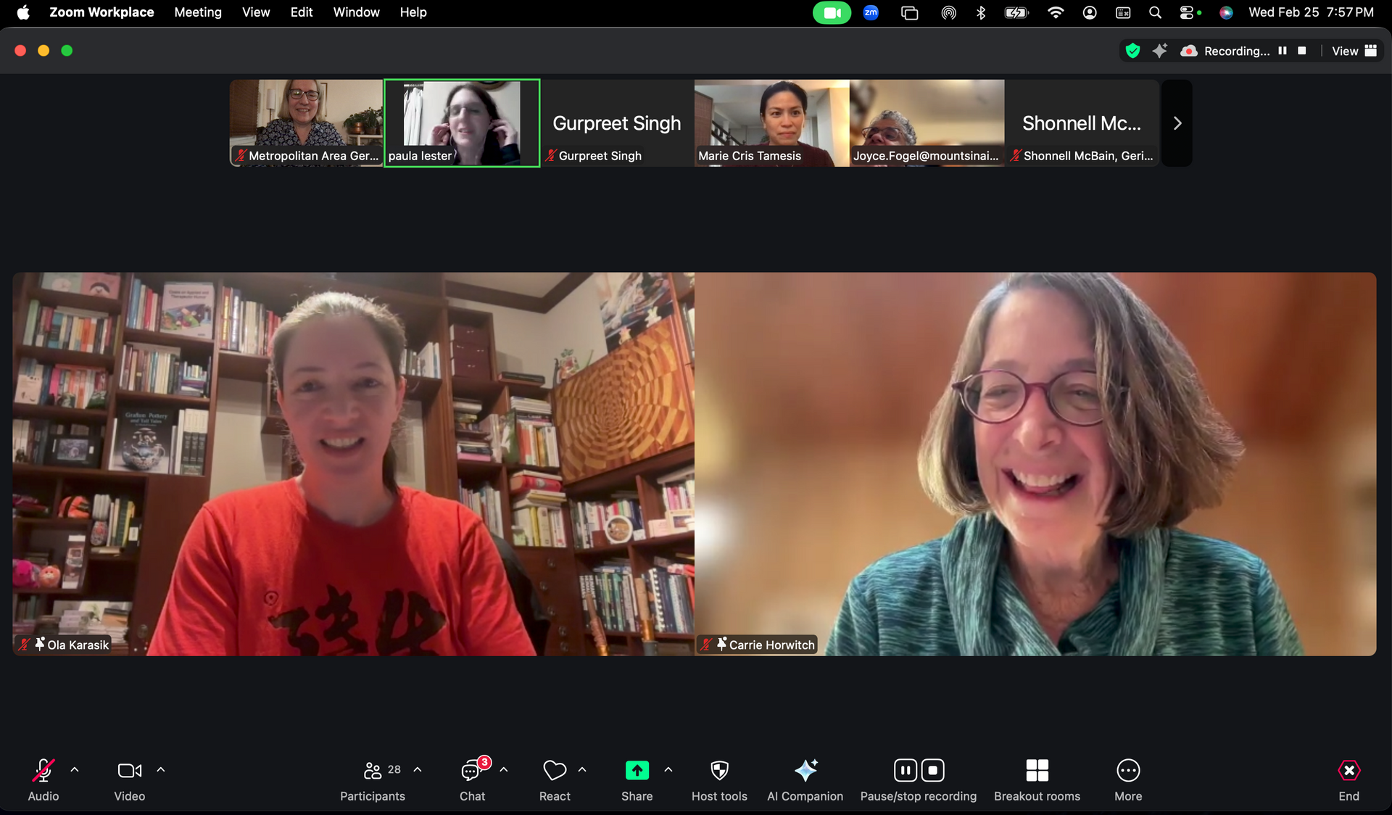Click the encryption shield icon at top
Screen dimensions: 1392x815
click(1132, 51)
